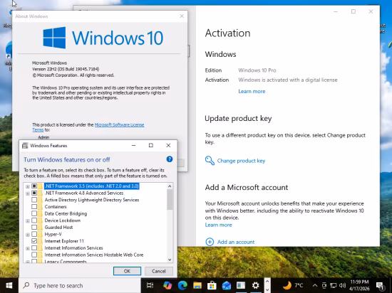
Task: Select the Guarded Host row text
Action: click(58, 227)
